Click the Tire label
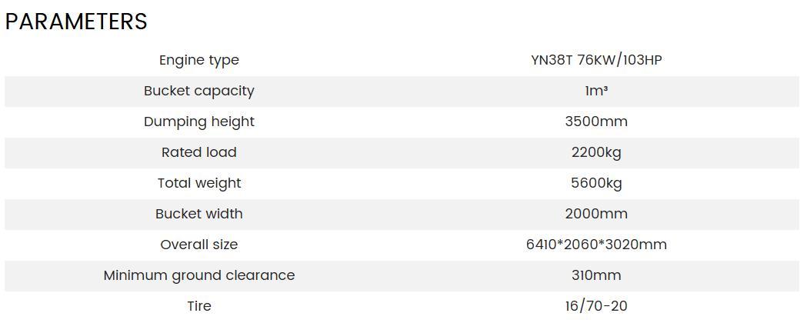 [198, 306]
